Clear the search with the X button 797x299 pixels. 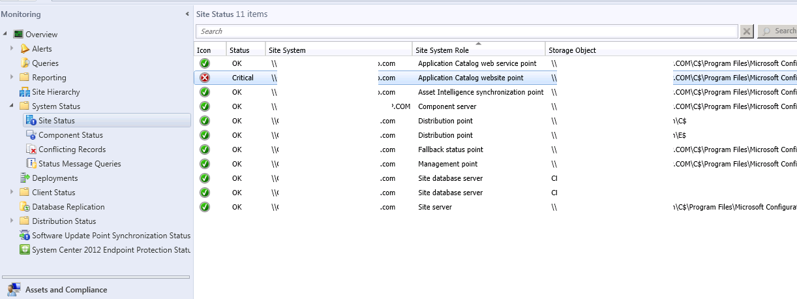747,31
